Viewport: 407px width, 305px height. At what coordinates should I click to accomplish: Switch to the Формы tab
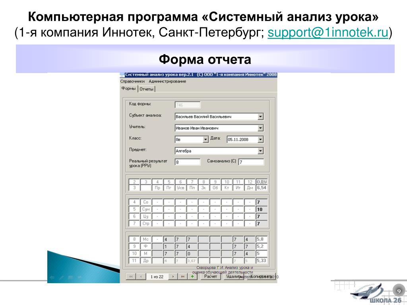[128, 89]
